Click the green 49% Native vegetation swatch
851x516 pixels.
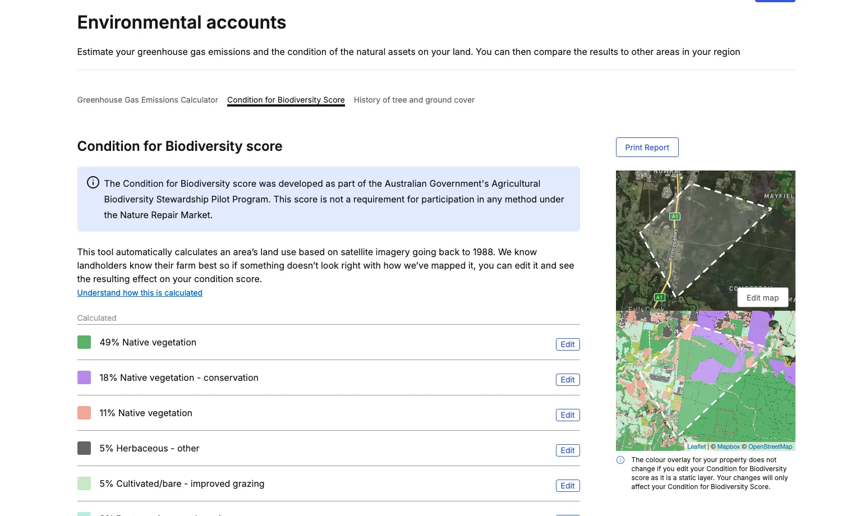pyautogui.click(x=84, y=342)
